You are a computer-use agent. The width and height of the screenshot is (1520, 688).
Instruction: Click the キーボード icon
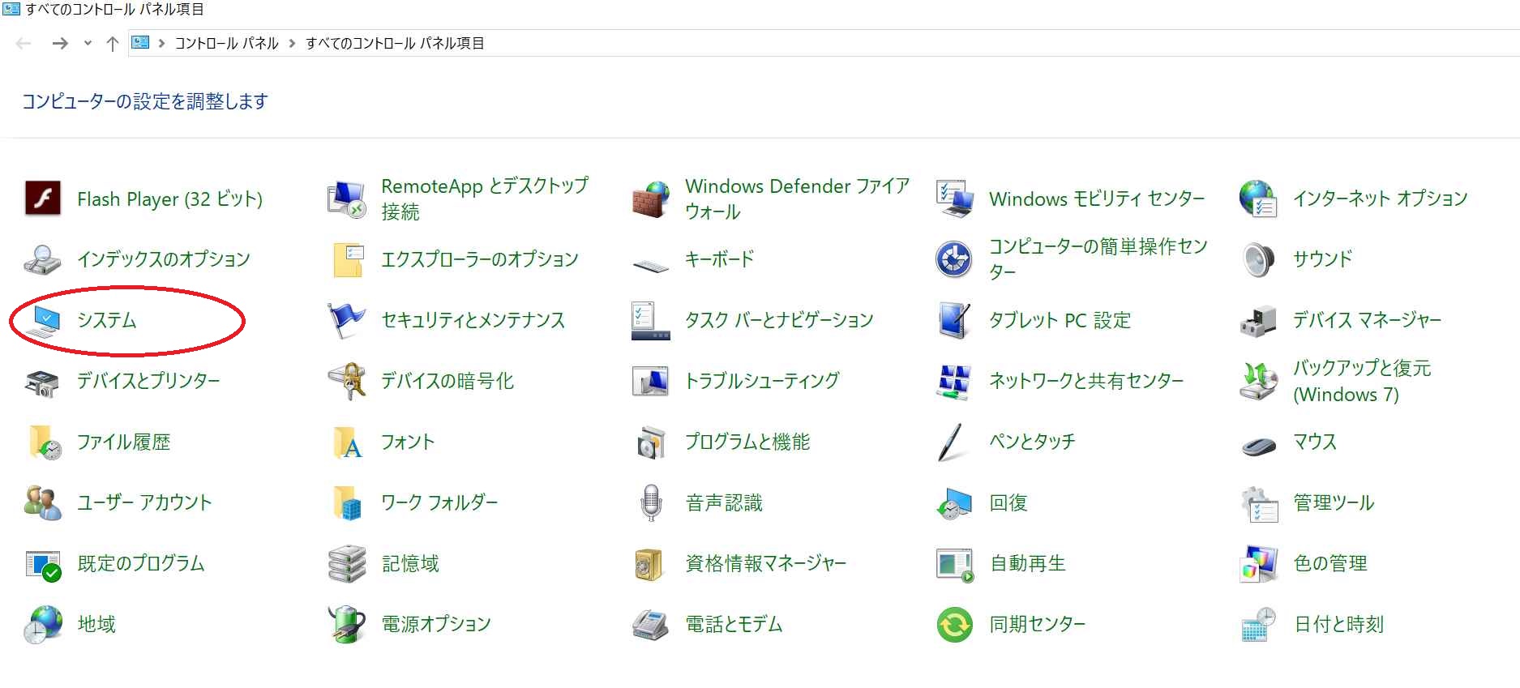[x=650, y=264]
